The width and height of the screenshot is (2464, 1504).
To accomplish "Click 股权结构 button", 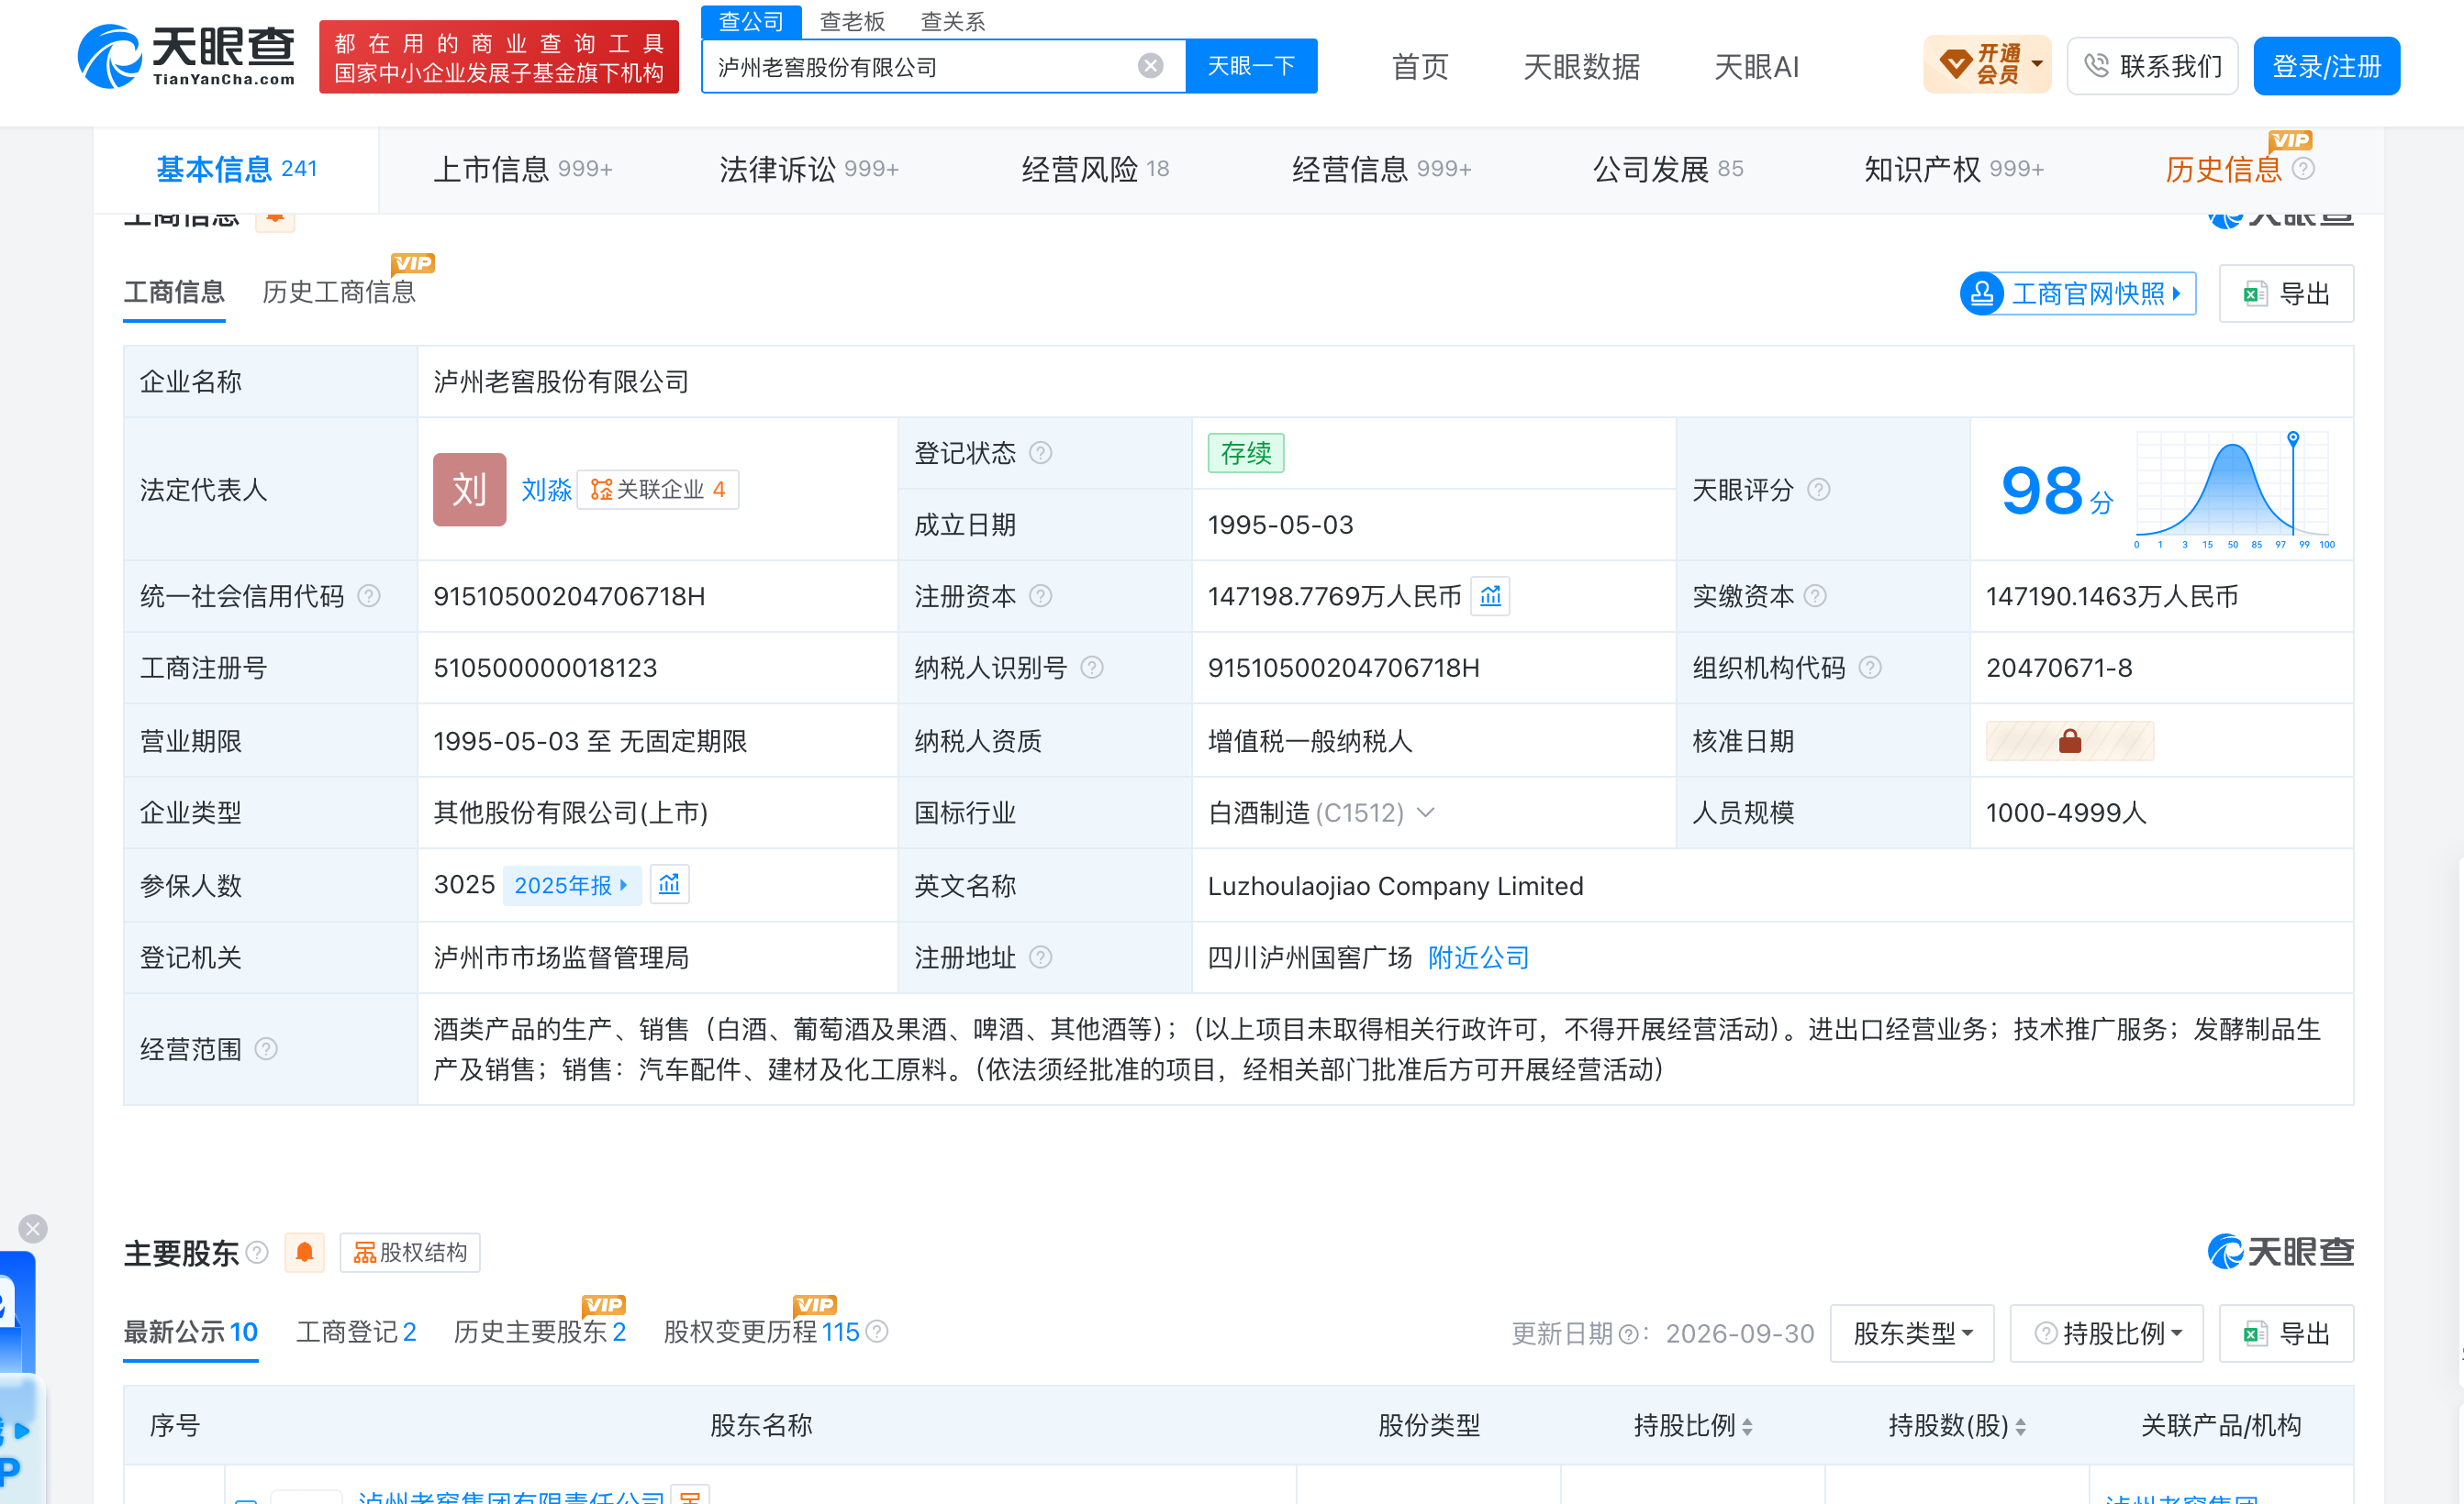I will (x=410, y=1252).
